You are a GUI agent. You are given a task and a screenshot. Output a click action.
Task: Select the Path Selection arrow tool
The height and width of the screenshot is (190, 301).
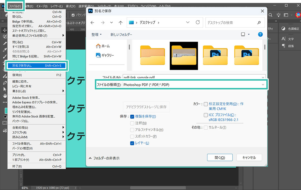click(5, 89)
